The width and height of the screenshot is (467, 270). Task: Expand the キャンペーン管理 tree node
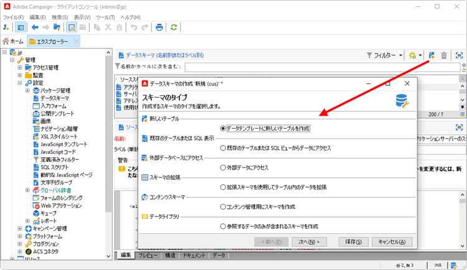[x=20, y=228]
